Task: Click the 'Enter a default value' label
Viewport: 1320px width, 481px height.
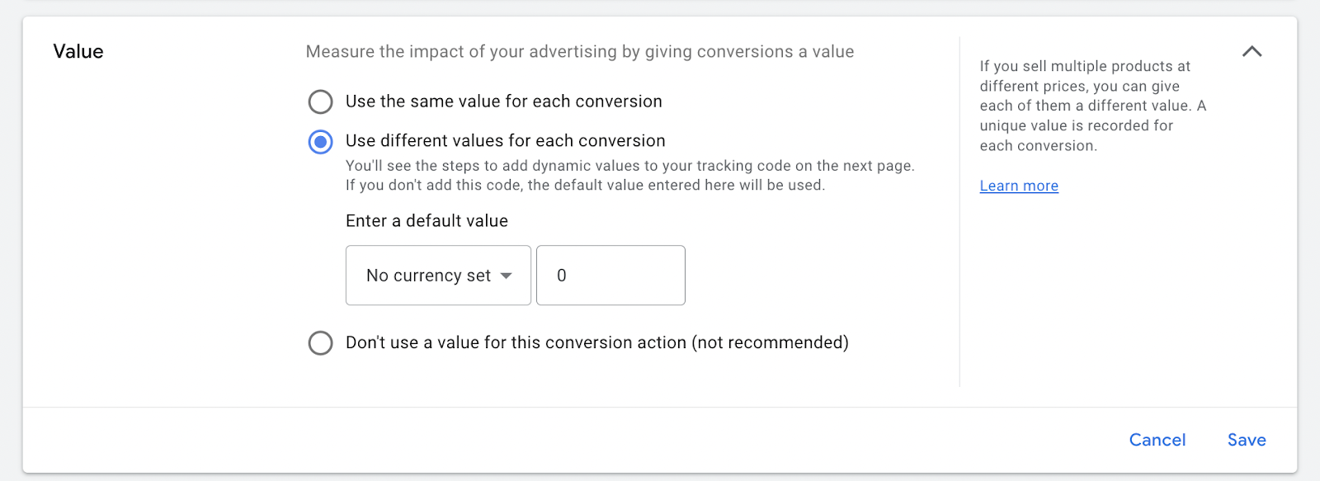Action: (427, 221)
